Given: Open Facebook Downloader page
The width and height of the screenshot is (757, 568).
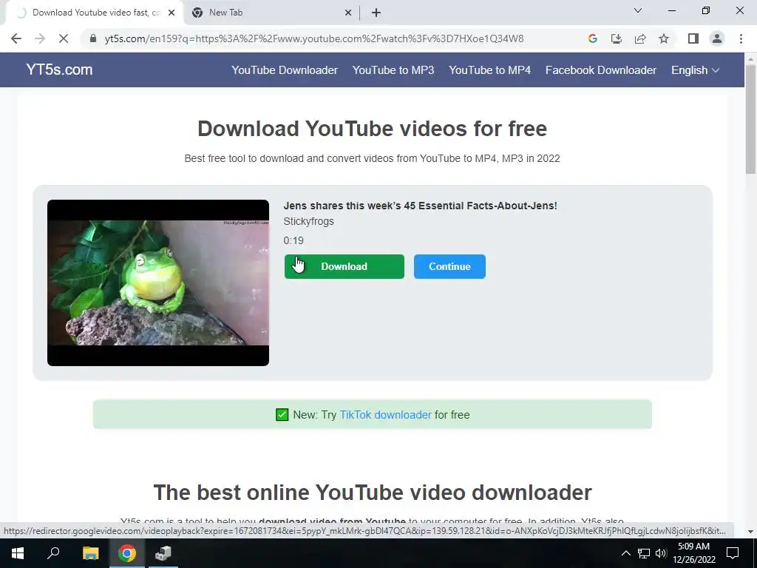Looking at the screenshot, I should pos(600,70).
